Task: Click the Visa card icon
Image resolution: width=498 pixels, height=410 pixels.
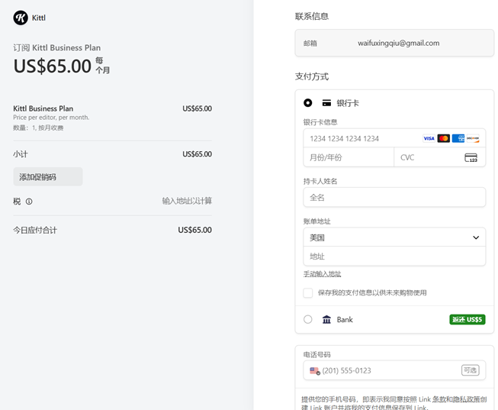Action: (x=429, y=138)
